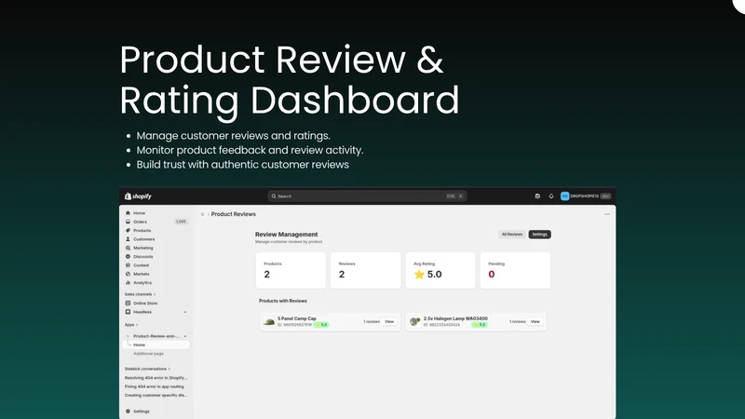Click the pin dot next to Headless
Image resolution: width=745 pixels, height=419 pixels.
coord(185,312)
